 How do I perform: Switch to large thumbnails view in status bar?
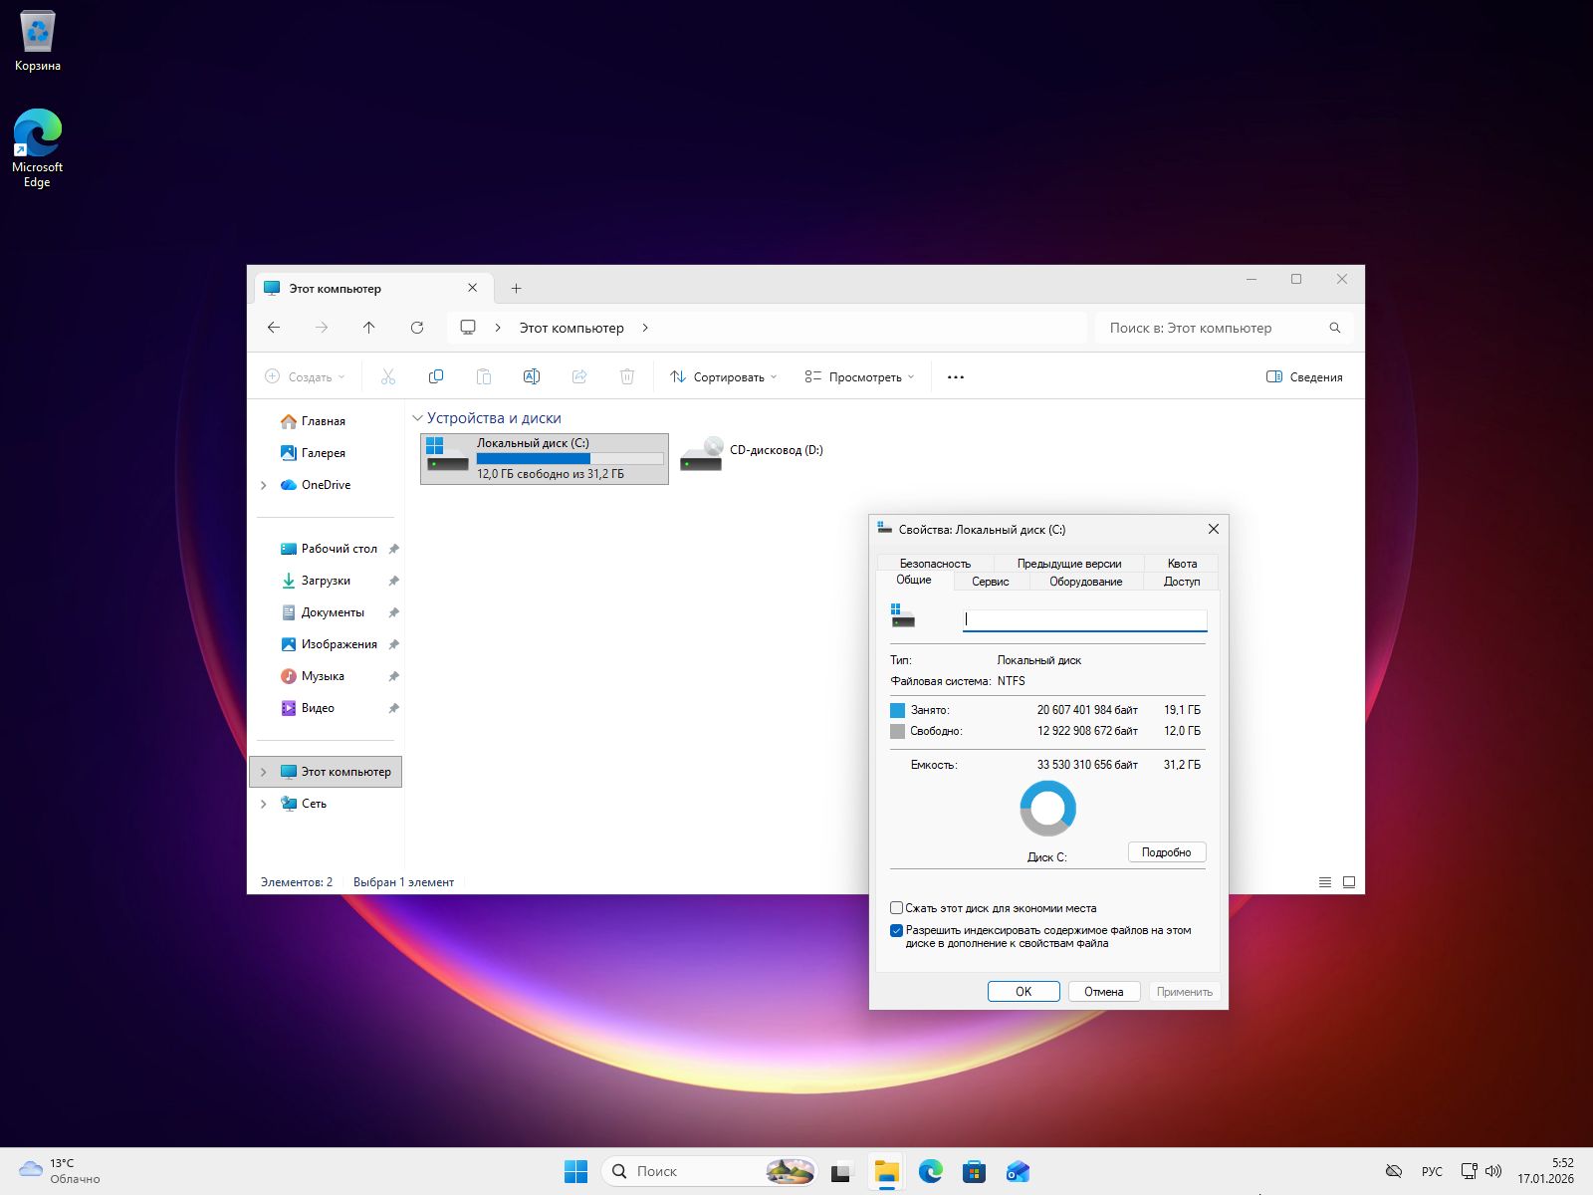click(1349, 882)
